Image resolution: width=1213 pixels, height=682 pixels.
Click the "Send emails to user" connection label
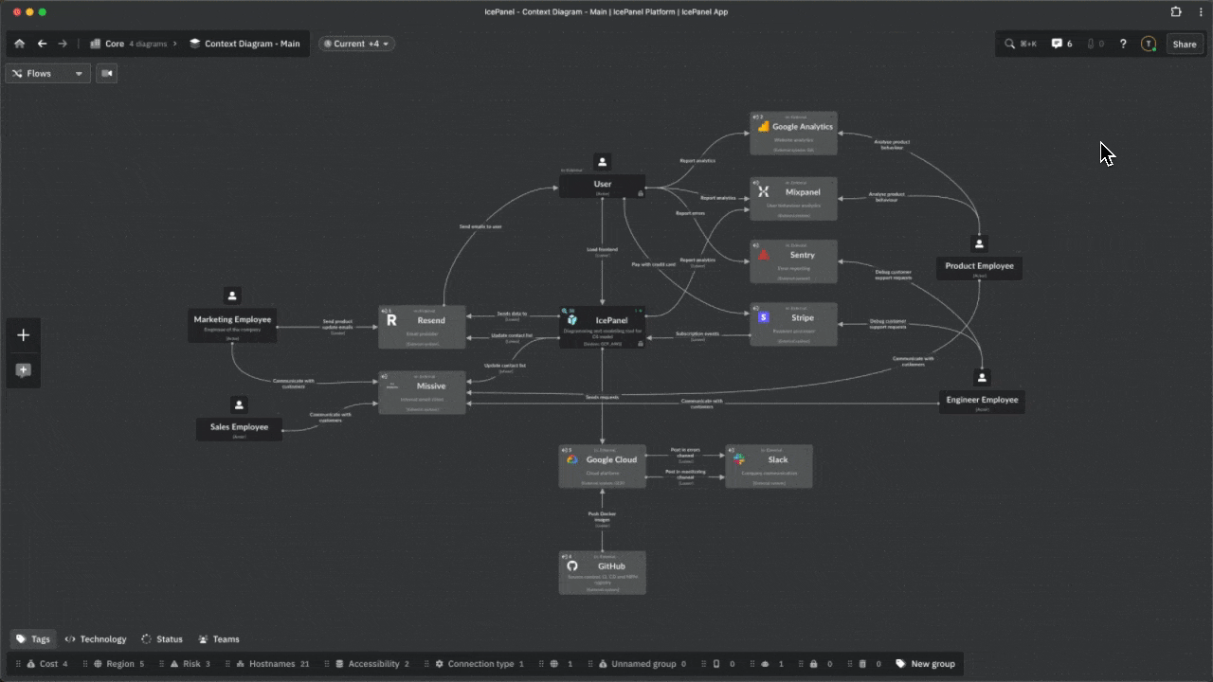(x=480, y=227)
